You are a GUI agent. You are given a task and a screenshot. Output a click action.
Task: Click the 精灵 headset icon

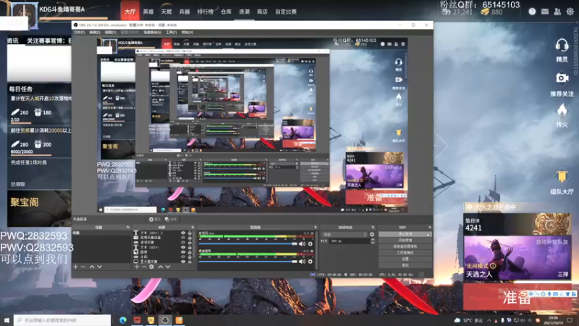click(x=562, y=46)
